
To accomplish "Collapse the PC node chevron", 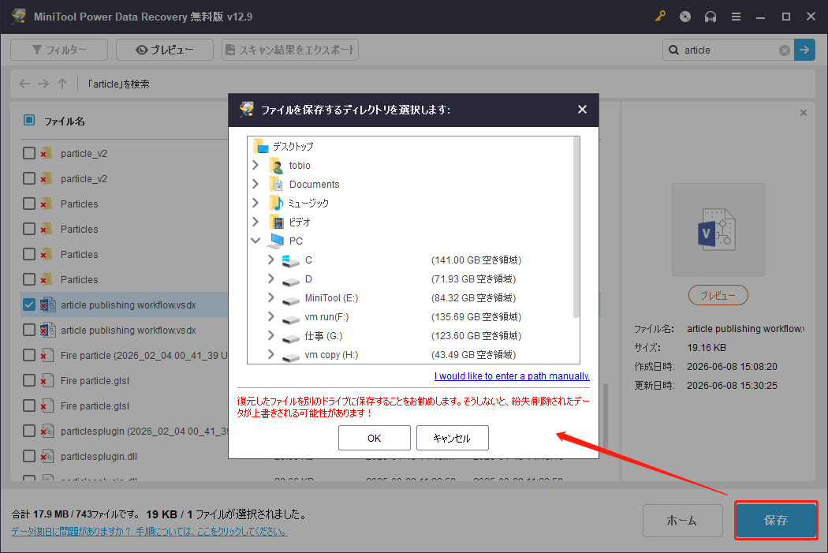I will [255, 241].
